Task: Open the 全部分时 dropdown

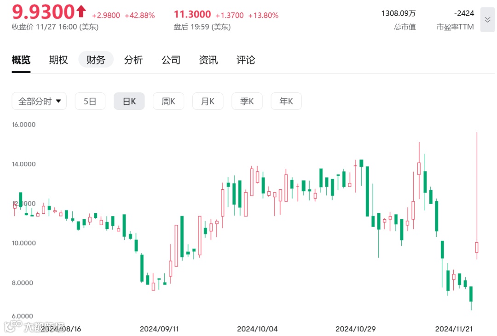Action: (39, 101)
